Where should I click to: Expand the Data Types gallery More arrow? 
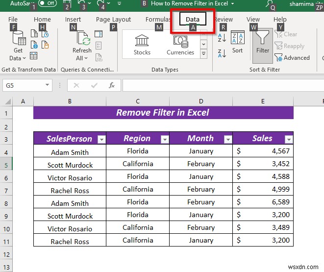point(203,54)
